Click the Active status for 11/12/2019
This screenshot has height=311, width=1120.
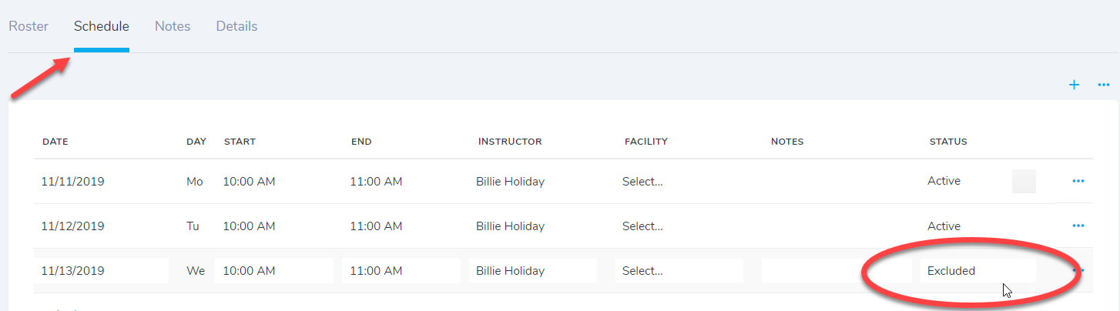[x=944, y=226]
